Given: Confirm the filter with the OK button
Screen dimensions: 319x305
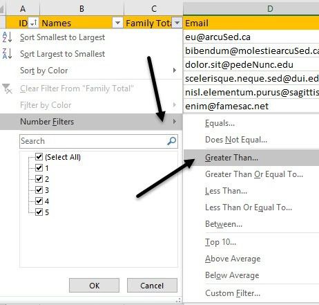Looking at the screenshot, I should pyautogui.click(x=94, y=286).
